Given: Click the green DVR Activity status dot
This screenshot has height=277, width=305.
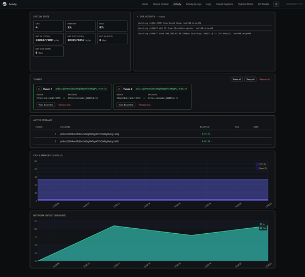Looking at the screenshot, I should (138, 17).
